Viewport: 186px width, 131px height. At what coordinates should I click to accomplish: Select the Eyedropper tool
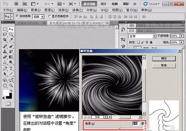[11, 40]
